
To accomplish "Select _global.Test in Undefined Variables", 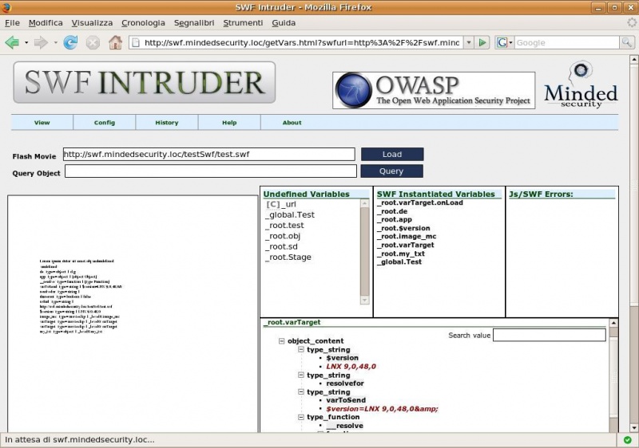I will click(290, 214).
